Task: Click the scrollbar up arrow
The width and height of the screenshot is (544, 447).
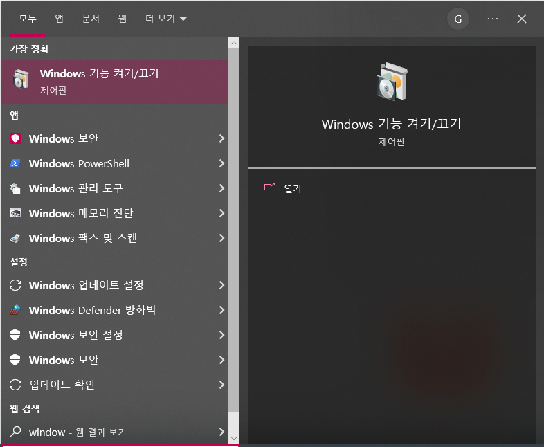Action: 234,43
